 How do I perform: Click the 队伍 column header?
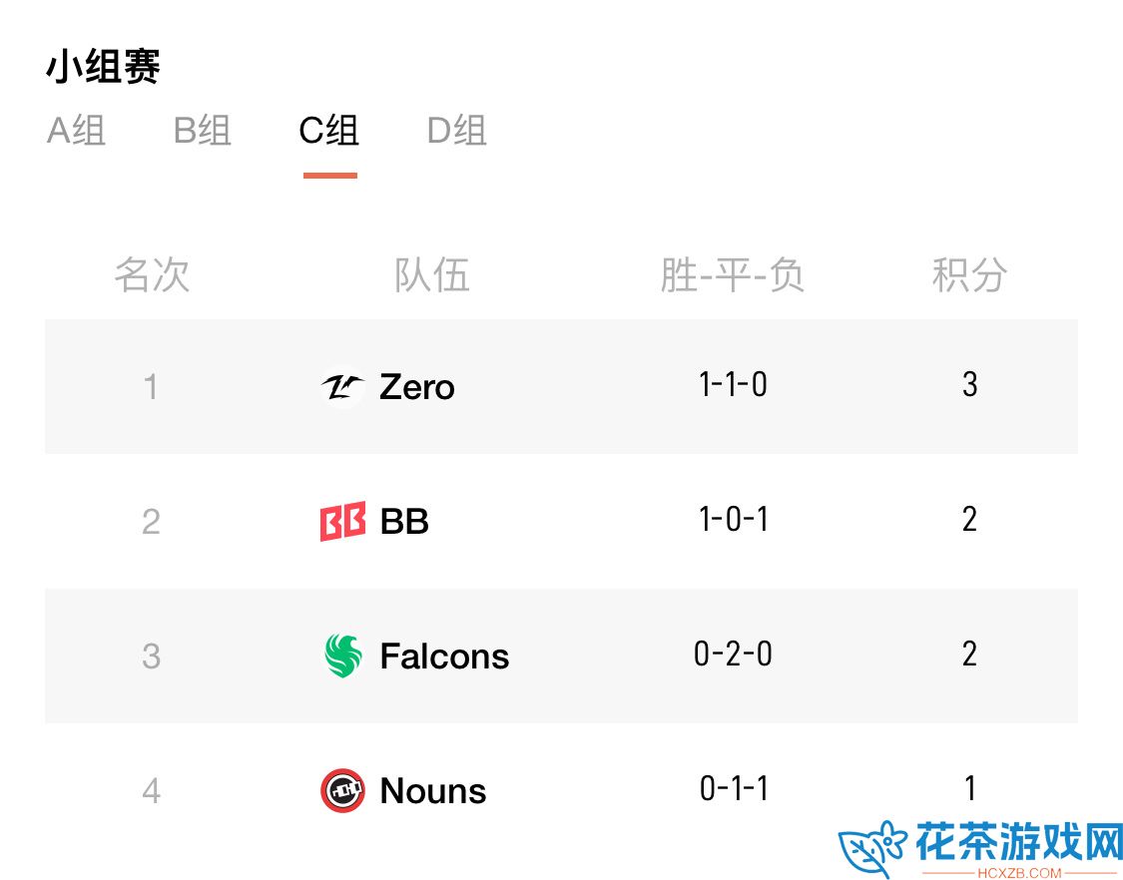click(432, 275)
